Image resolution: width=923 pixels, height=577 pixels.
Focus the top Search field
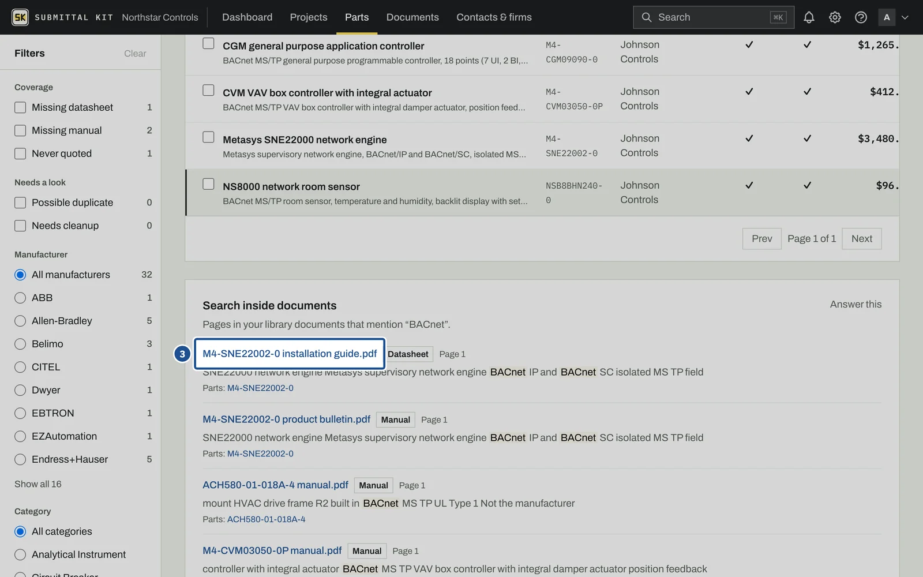[713, 17]
